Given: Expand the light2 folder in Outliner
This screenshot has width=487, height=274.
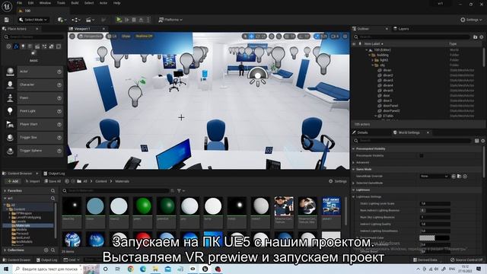Looking at the screenshot, I should coord(372,60).
